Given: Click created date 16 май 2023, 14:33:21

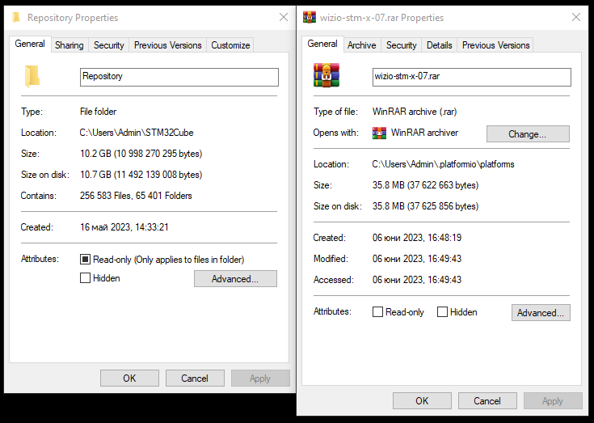Looking at the screenshot, I should click(x=124, y=227).
